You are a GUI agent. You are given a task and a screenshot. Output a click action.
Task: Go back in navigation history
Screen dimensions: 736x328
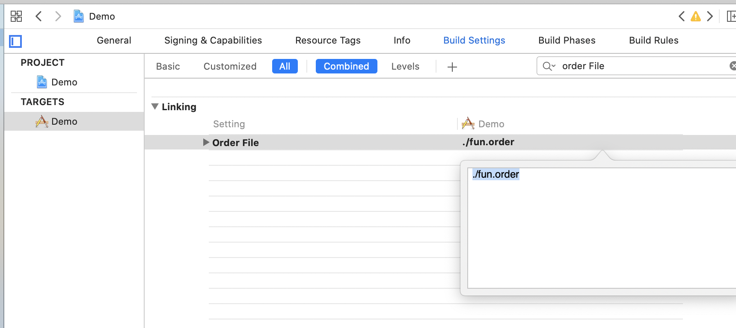[39, 16]
